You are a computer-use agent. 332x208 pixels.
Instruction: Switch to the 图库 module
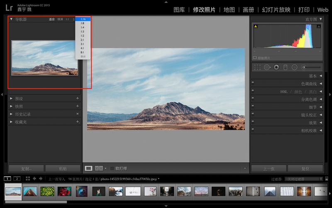pos(179,10)
